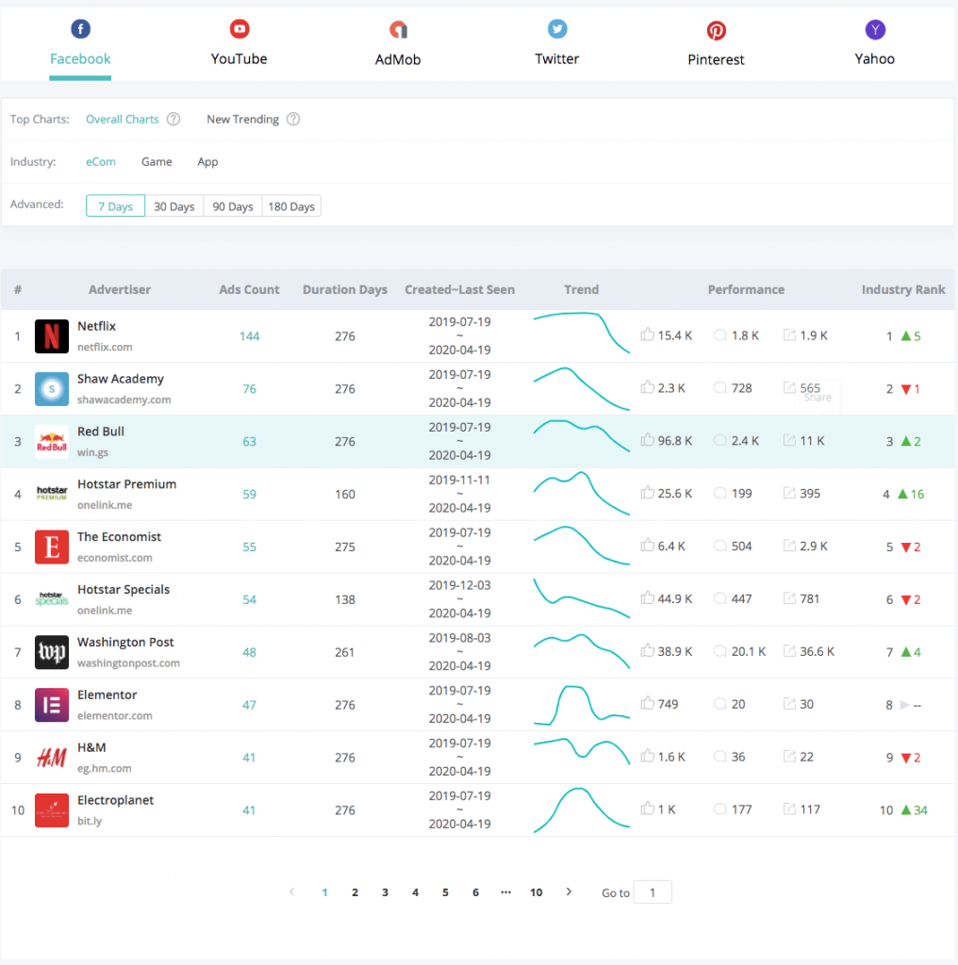Choose the Game industry filter

click(x=157, y=162)
